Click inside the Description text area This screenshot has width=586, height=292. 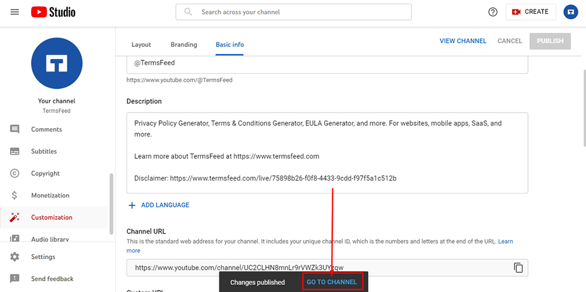(x=327, y=152)
